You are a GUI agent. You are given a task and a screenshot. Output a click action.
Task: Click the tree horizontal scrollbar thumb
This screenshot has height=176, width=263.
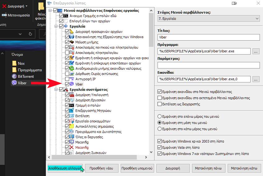(94, 157)
